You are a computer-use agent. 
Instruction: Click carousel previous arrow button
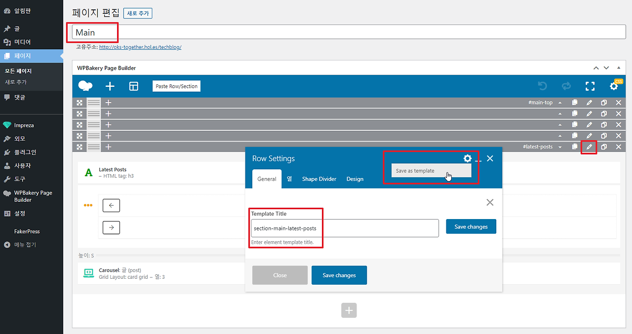[111, 206]
